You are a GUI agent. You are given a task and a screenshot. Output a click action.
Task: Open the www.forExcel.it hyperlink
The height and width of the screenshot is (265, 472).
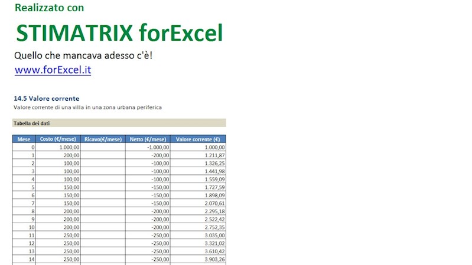coord(53,70)
